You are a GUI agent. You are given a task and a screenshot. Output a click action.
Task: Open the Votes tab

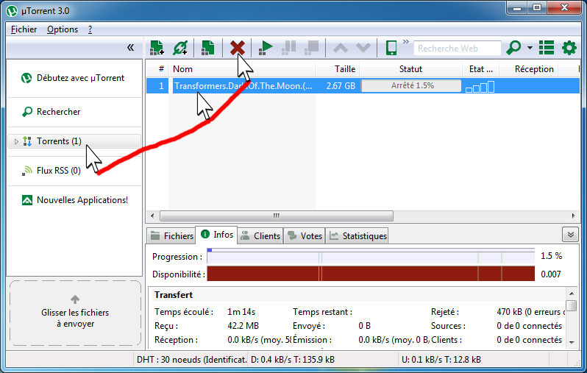point(305,236)
